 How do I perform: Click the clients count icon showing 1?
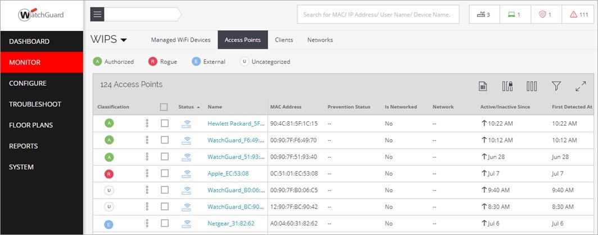pos(515,15)
